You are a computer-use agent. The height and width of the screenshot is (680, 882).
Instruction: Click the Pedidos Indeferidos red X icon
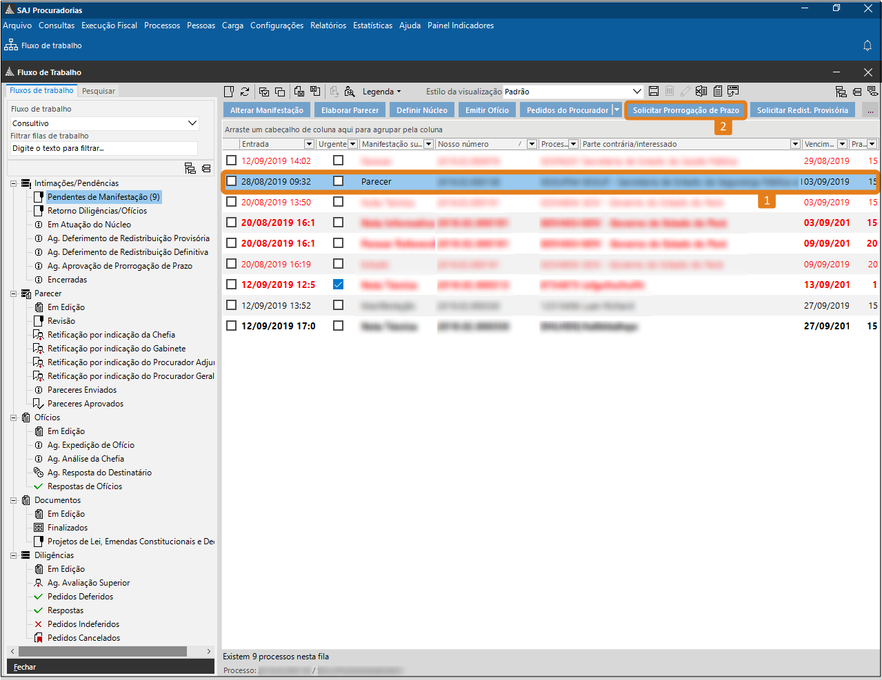(39, 624)
